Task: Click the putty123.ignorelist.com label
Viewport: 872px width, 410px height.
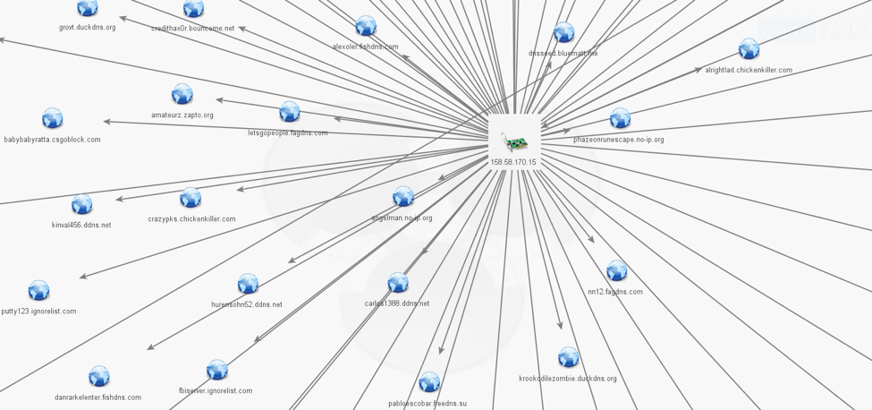Action: 38,312
